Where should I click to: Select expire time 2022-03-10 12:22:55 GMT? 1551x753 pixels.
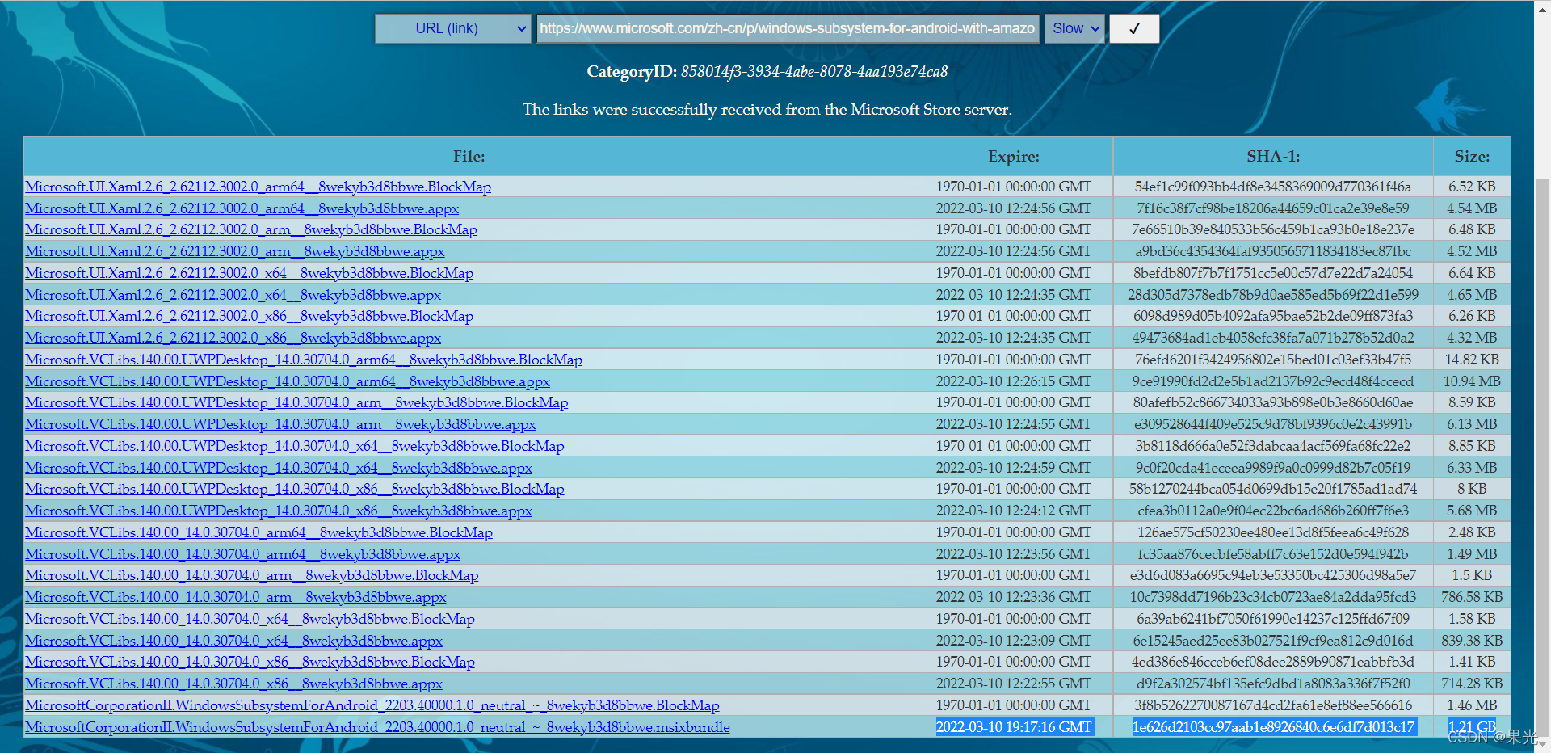point(1013,684)
